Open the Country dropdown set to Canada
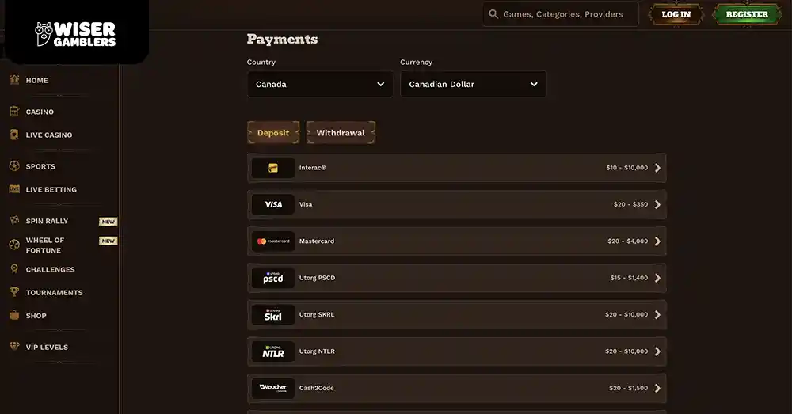The height and width of the screenshot is (414, 792). click(x=320, y=84)
